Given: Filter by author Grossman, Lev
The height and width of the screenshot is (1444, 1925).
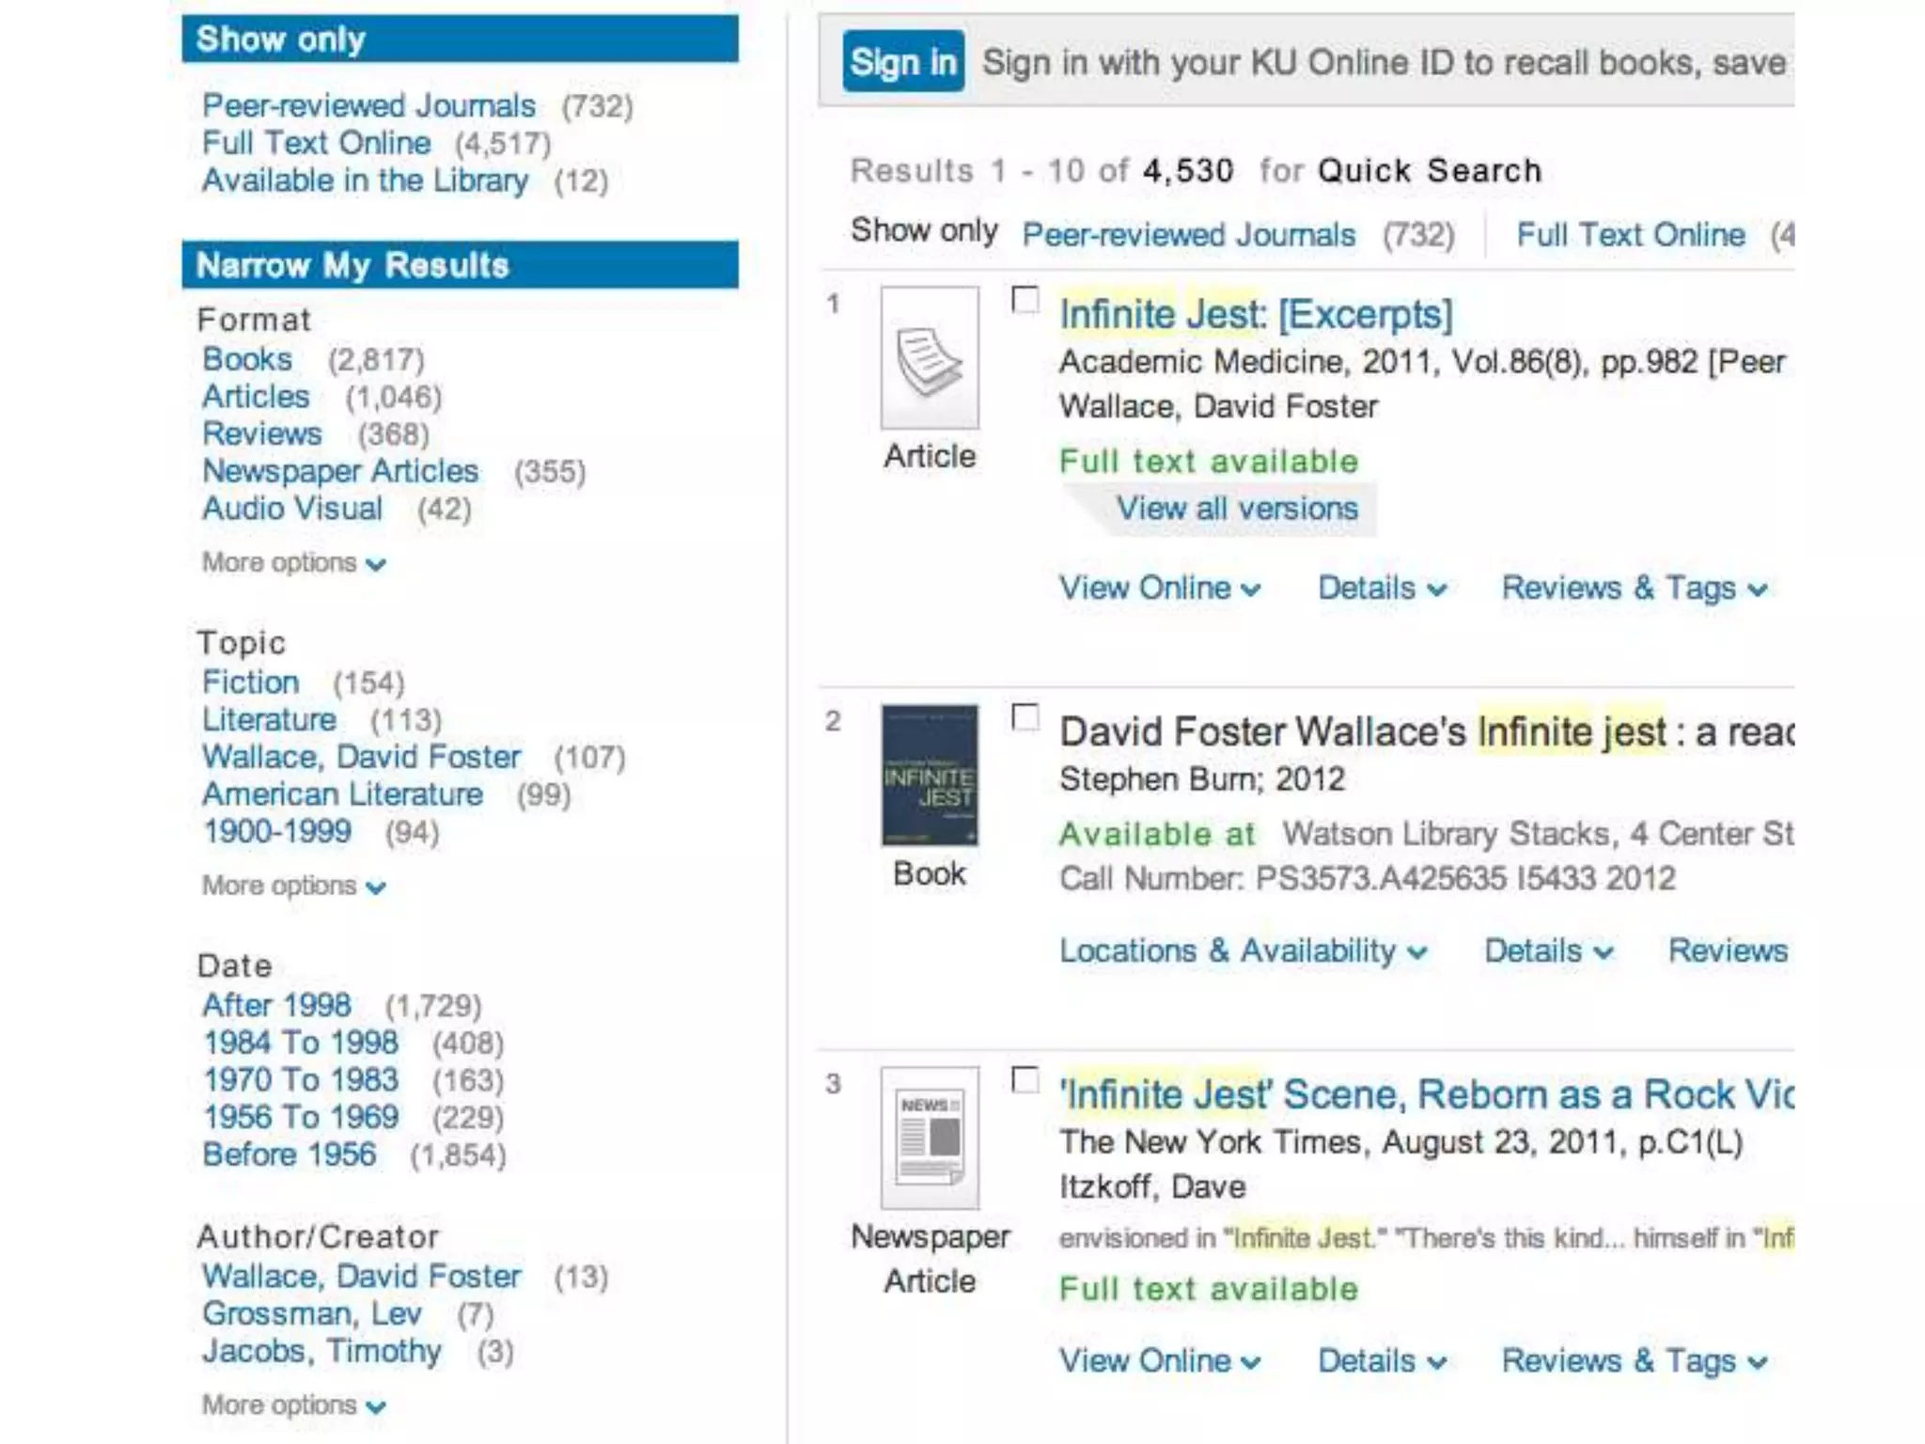Looking at the screenshot, I should tap(311, 1313).
